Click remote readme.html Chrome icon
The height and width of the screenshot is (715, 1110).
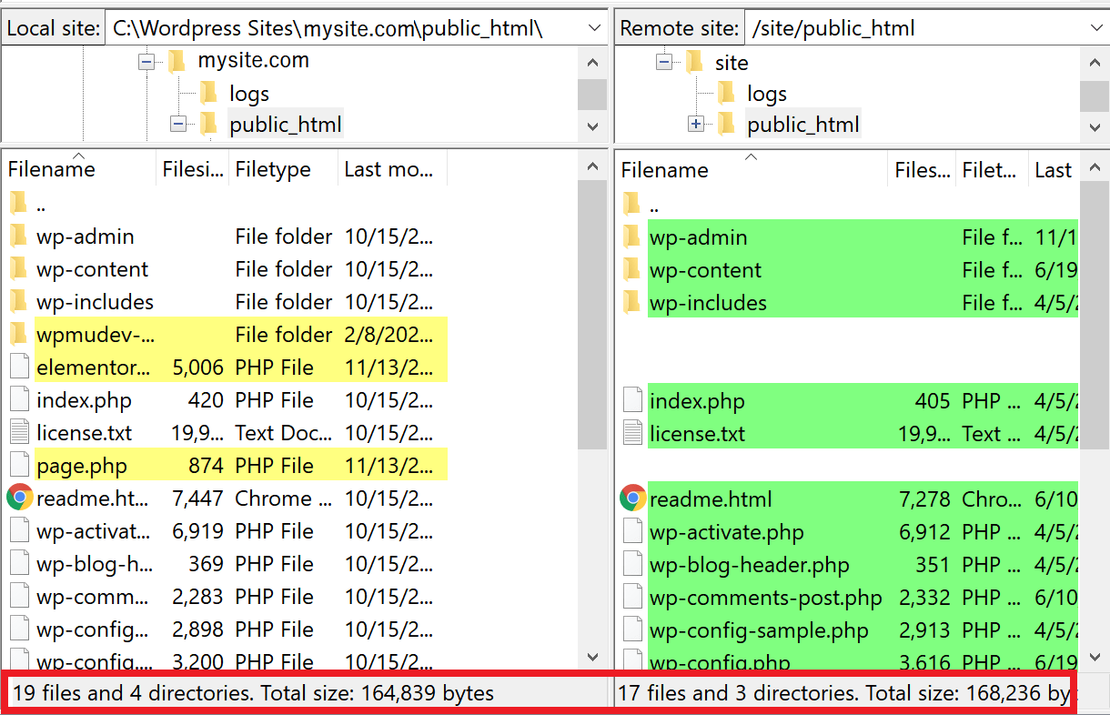[x=633, y=498]
